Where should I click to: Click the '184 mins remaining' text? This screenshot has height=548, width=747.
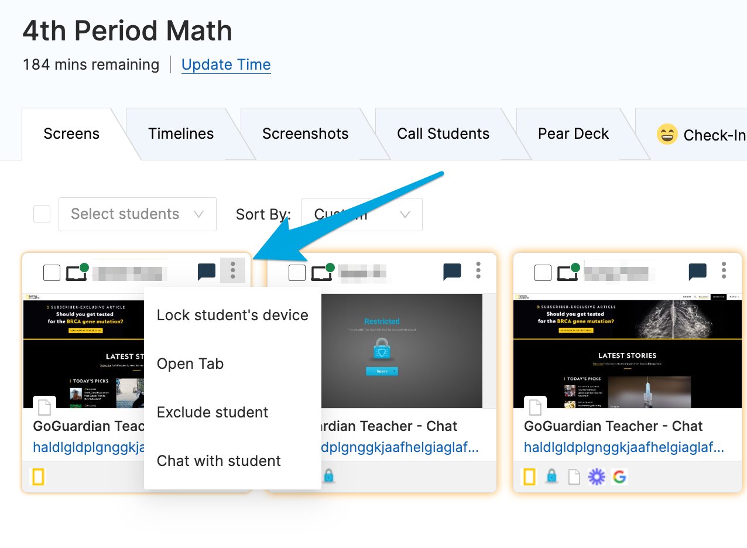point(91,64)
